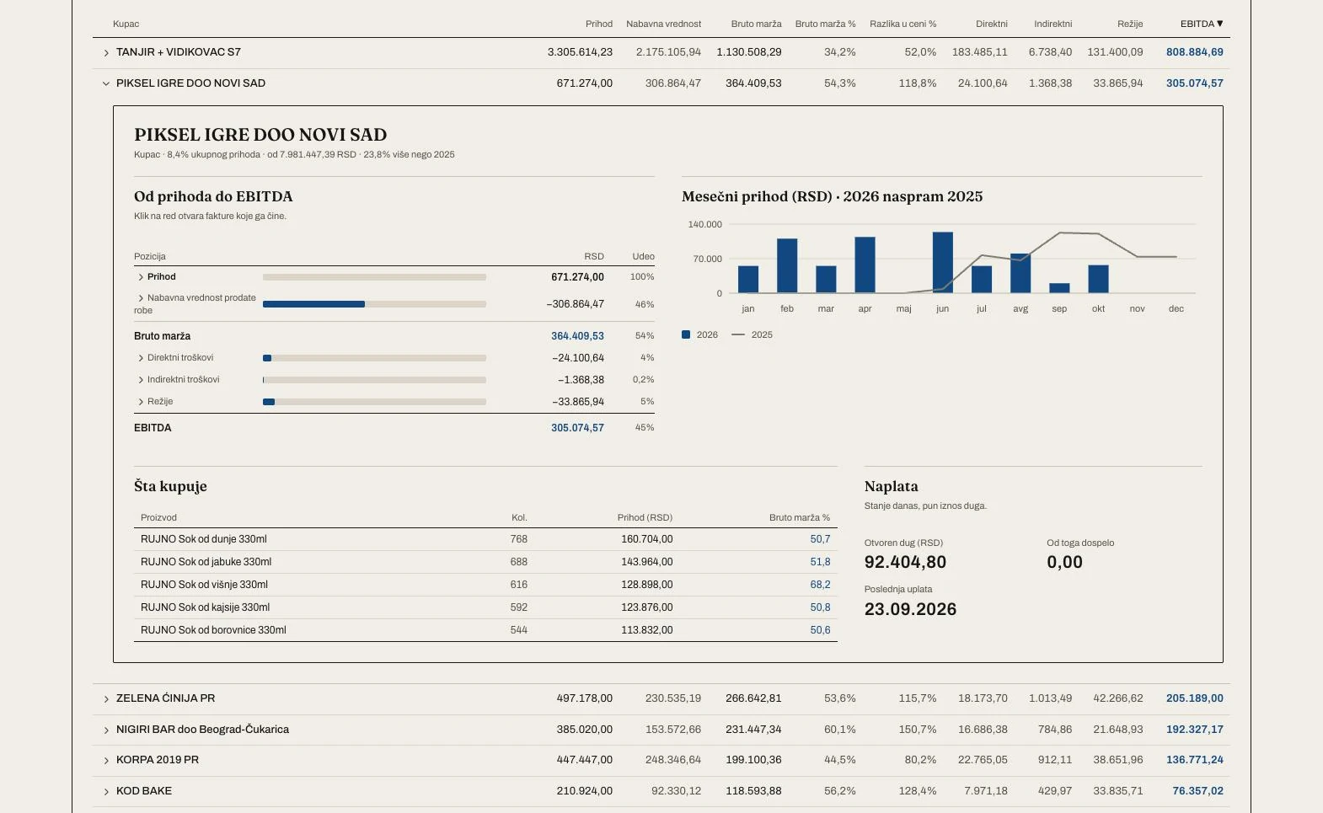Image resolution: width=1323 pixels, height=813 pixels.
Task: Select the September bar in the monthly chart
Action: (1059, 288)
